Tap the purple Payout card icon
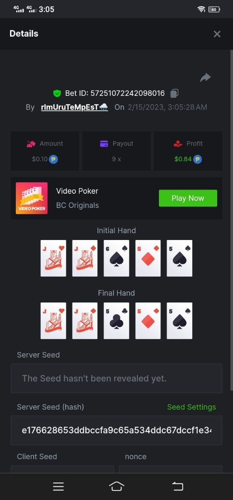 coord(104,144)
